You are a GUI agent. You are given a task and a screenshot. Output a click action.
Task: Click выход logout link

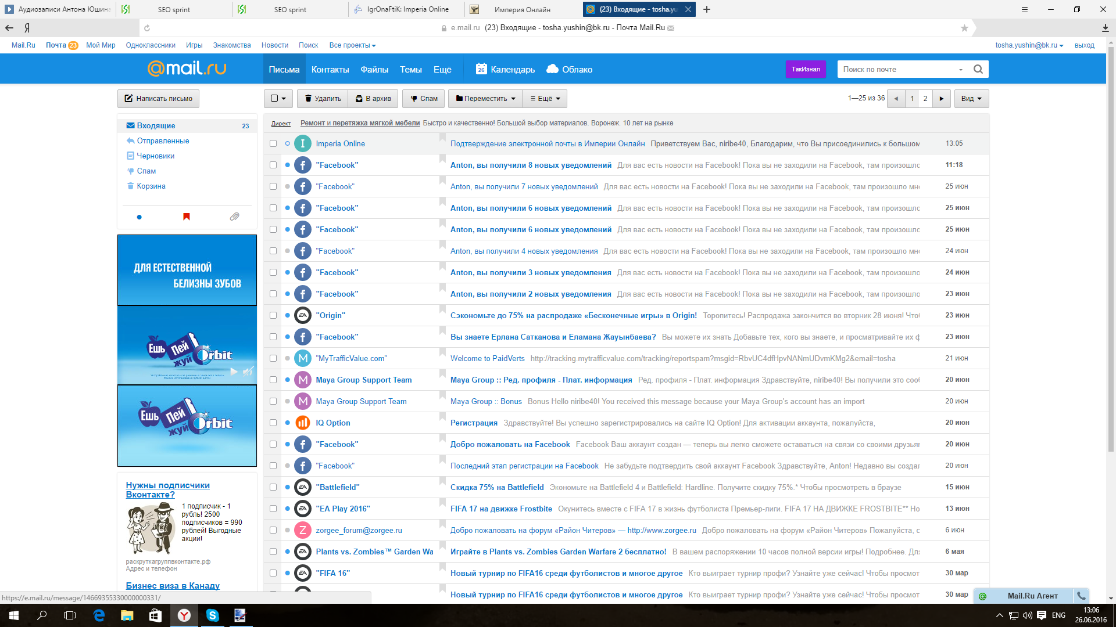click(1084, 45)
